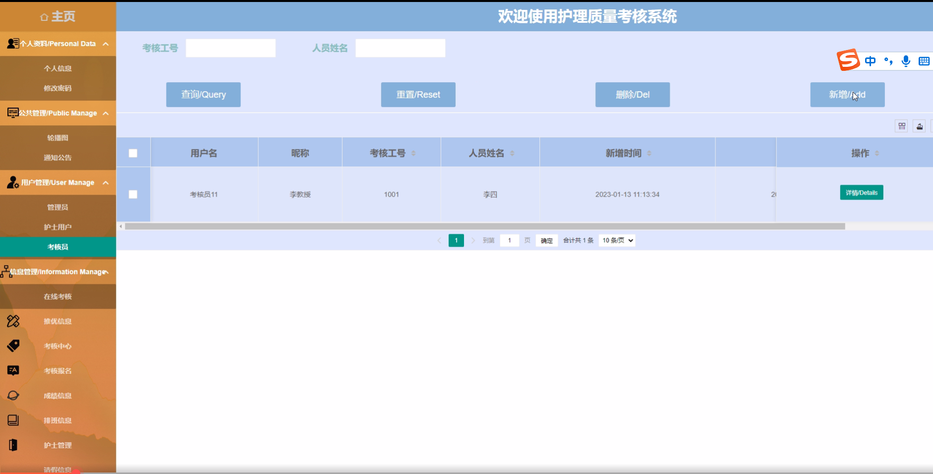Open the Sogou soft keyboard icon
The height and width of the screenshot is (474, 933).
pos(924,61)
